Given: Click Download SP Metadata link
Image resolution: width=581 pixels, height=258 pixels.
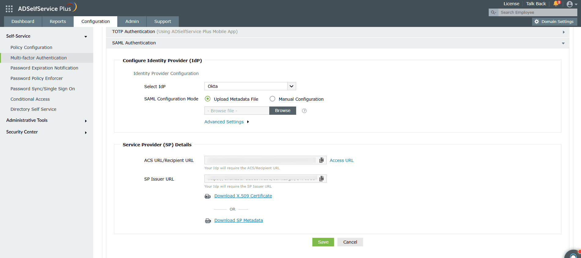Looking at the screenshot, I should (239, 220).
